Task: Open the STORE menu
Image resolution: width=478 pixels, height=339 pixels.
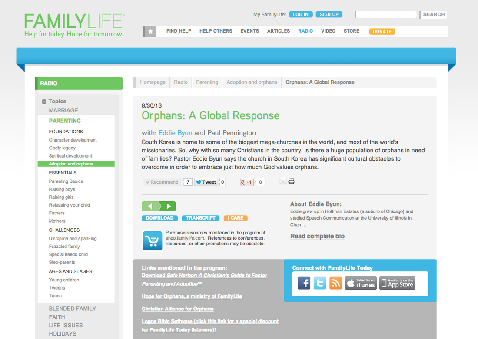Action: tap(352, 31)
